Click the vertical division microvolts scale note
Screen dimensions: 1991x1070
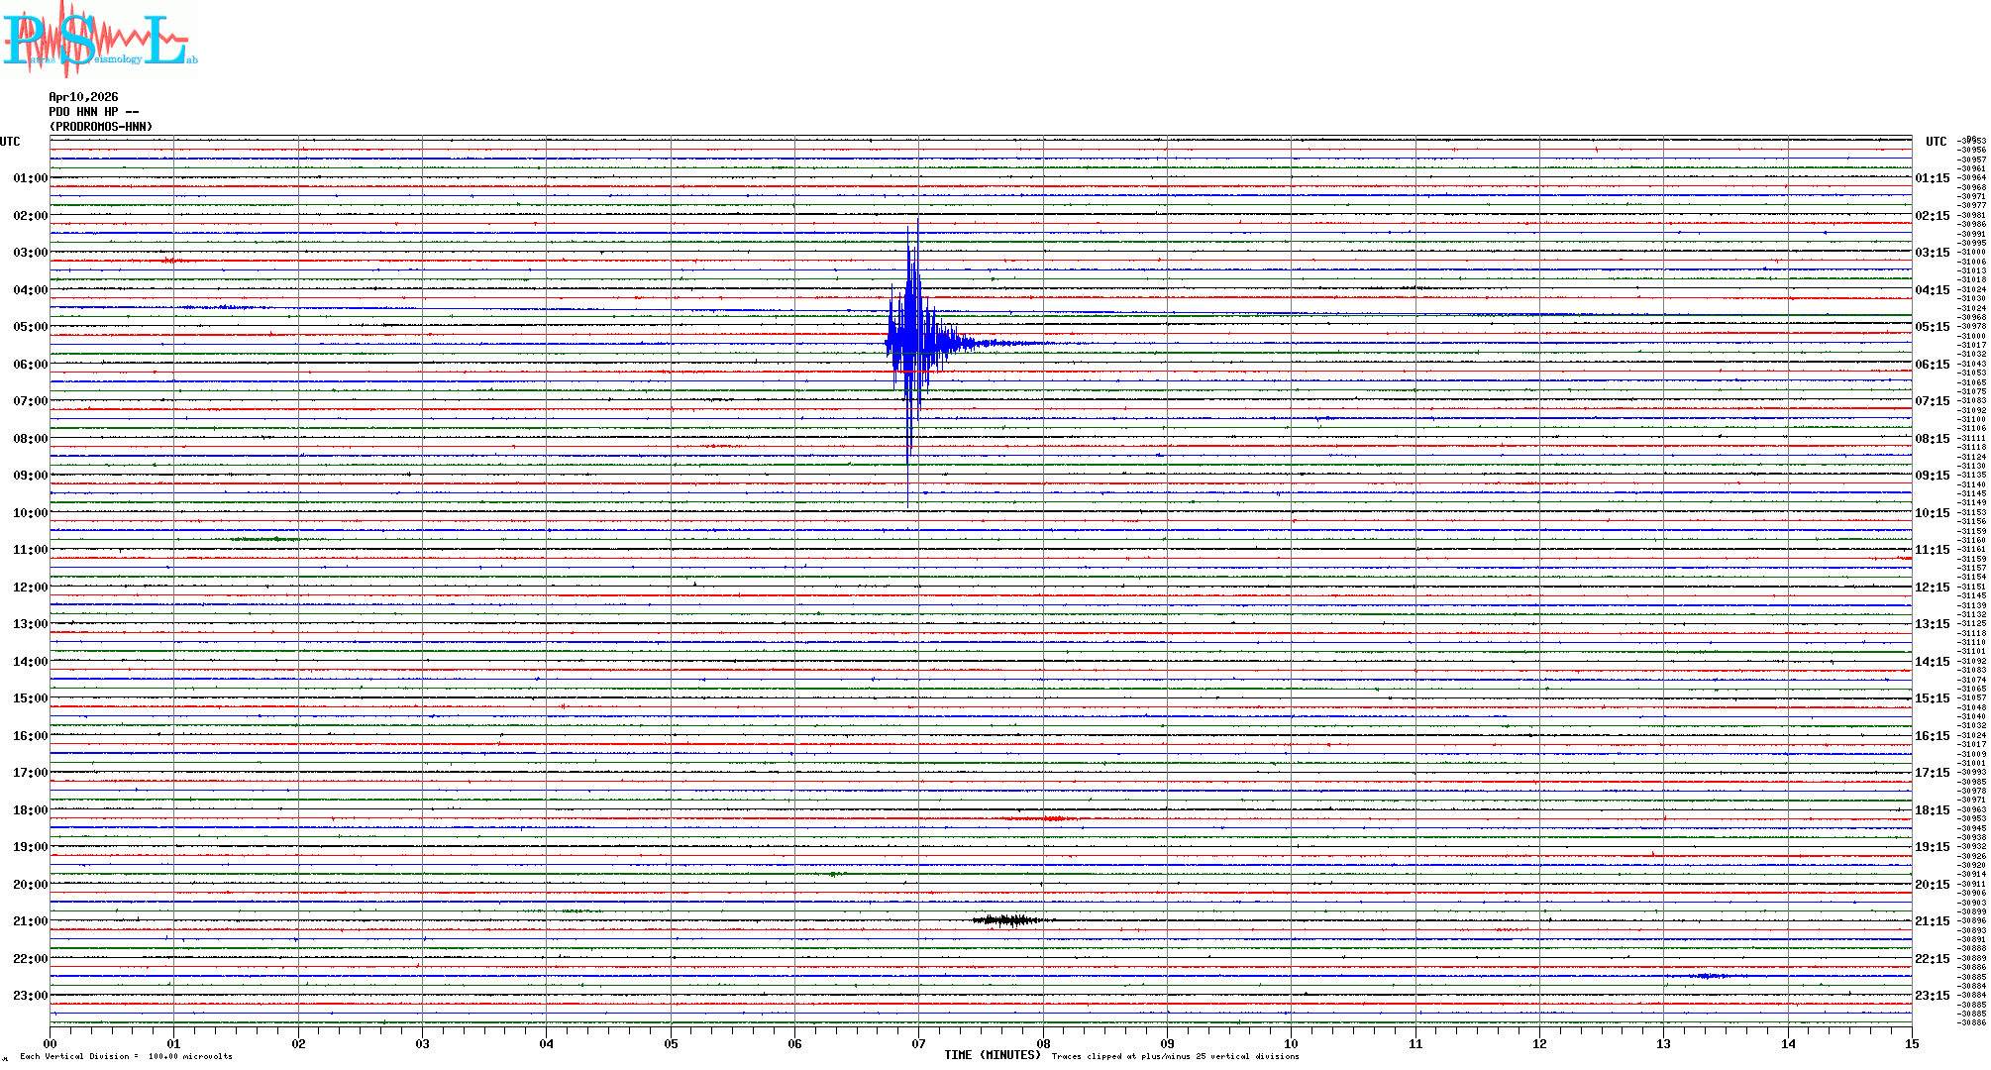pyautogui.click(x=126, y=1056)
